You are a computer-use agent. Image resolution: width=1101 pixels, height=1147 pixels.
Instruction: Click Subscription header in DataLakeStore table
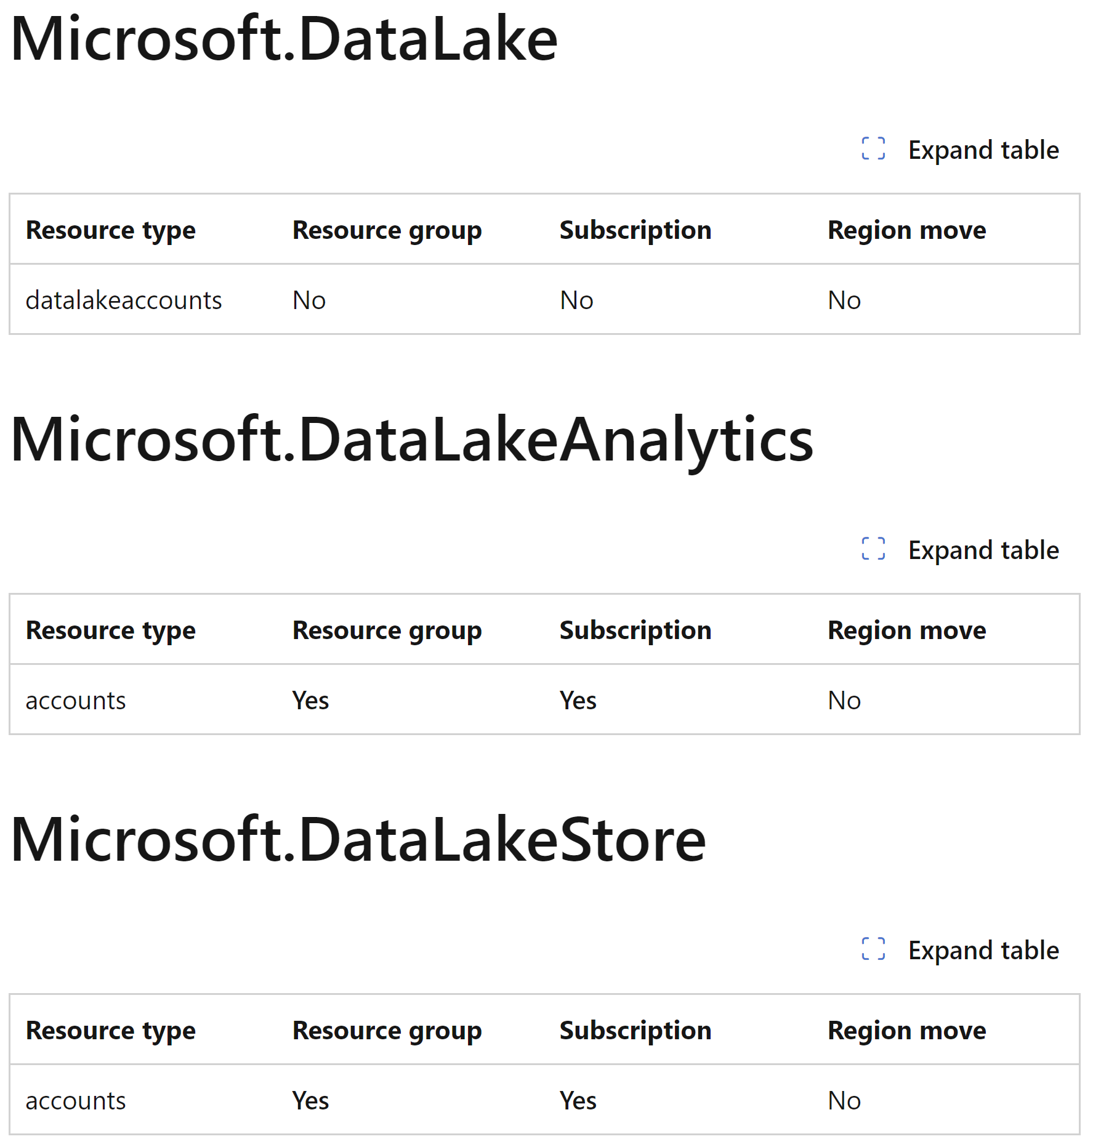point(635,1031)
